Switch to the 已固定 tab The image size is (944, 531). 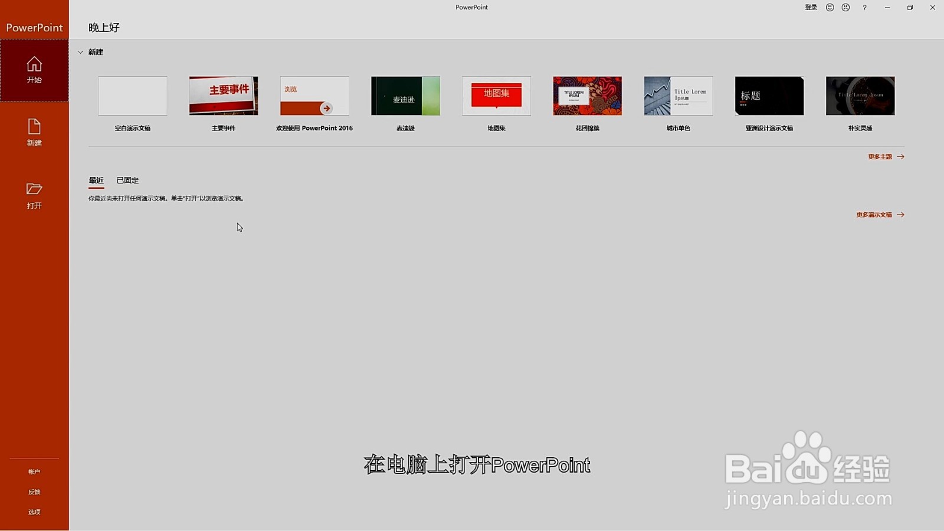pyautogui.click(x=127, y=181)
